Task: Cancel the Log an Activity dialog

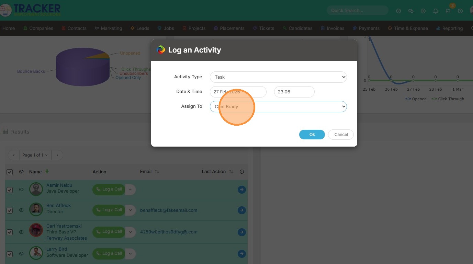Action: (341, 135)
